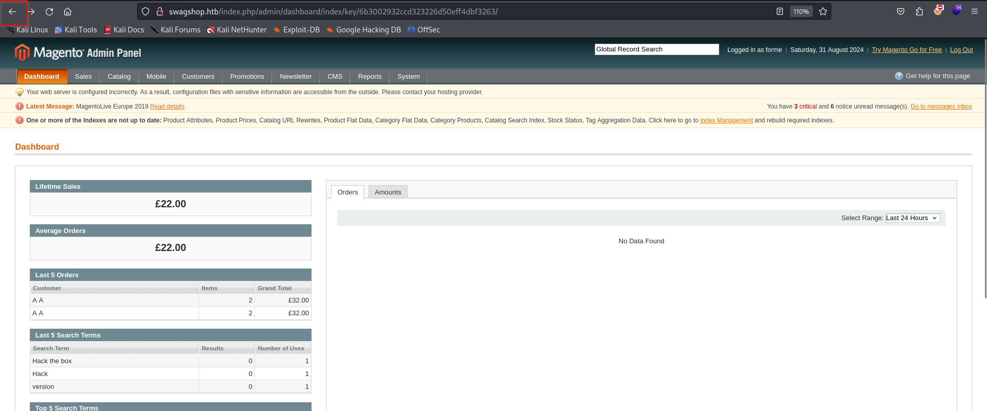Switch to the Amounts tab
The width and height of the screenshot is (987, 411).
(x=388, y=192)
